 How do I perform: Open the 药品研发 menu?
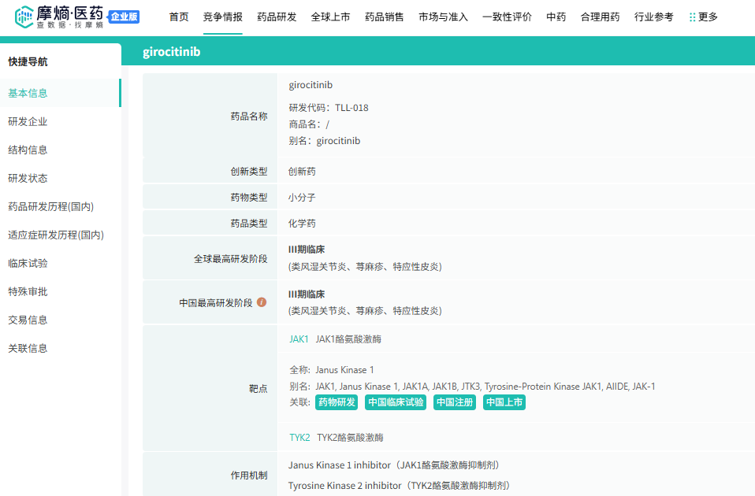click(277, 17)
